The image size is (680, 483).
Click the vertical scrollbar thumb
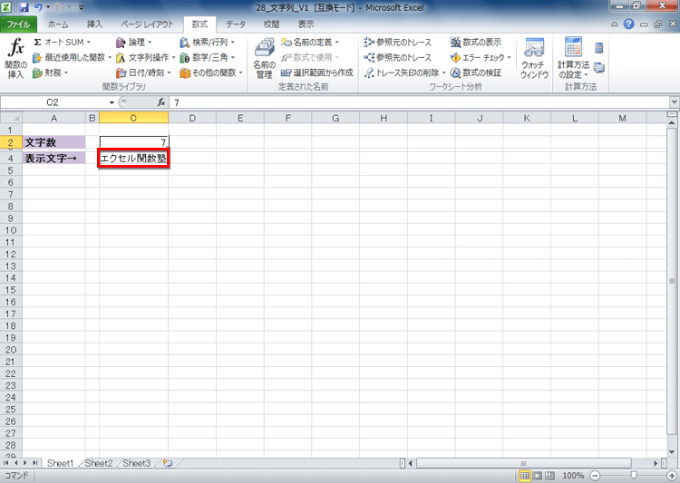pos(672,281)
